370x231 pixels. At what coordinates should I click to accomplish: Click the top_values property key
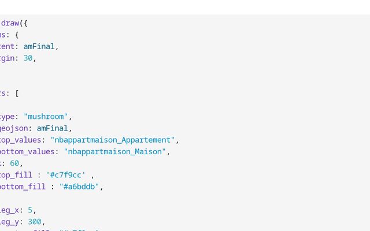point(21,140)
